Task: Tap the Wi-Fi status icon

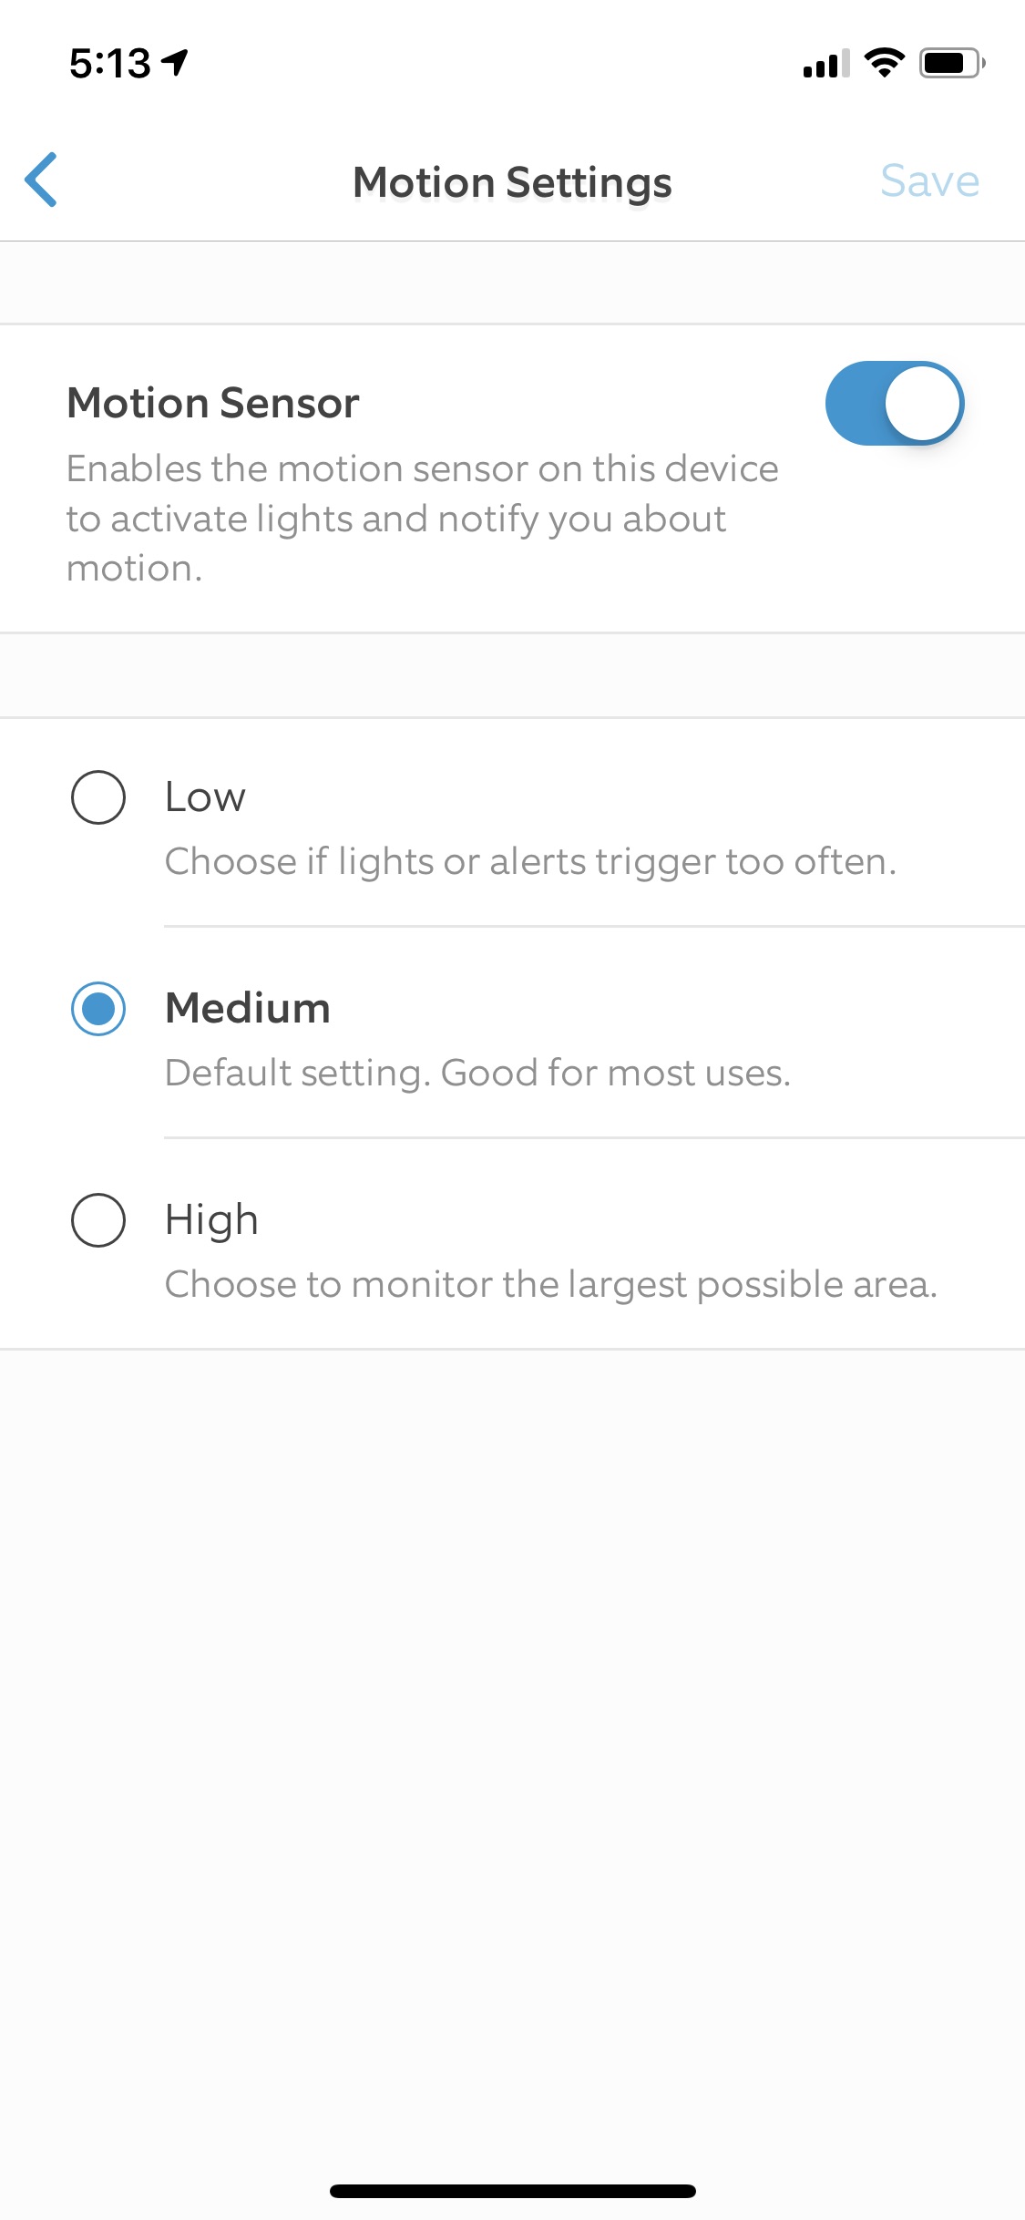Action: (884, 62)
